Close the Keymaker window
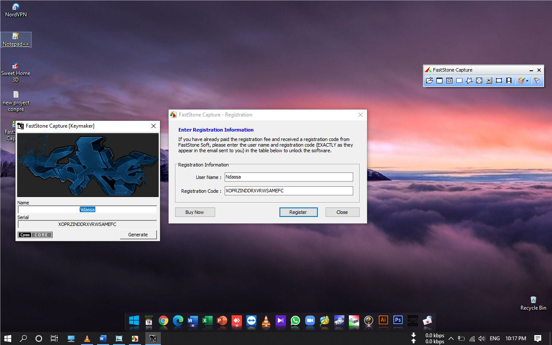The image size is (552, 345). coord(153,126)
